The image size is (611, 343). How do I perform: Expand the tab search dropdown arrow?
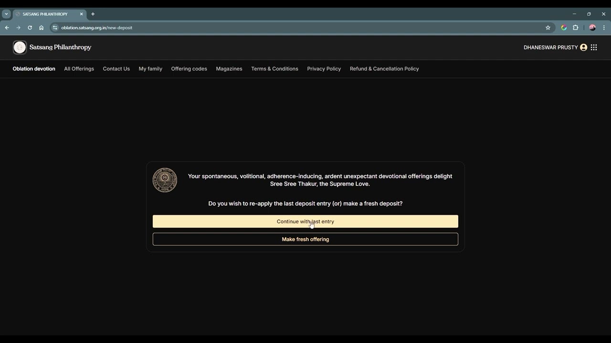6,14
